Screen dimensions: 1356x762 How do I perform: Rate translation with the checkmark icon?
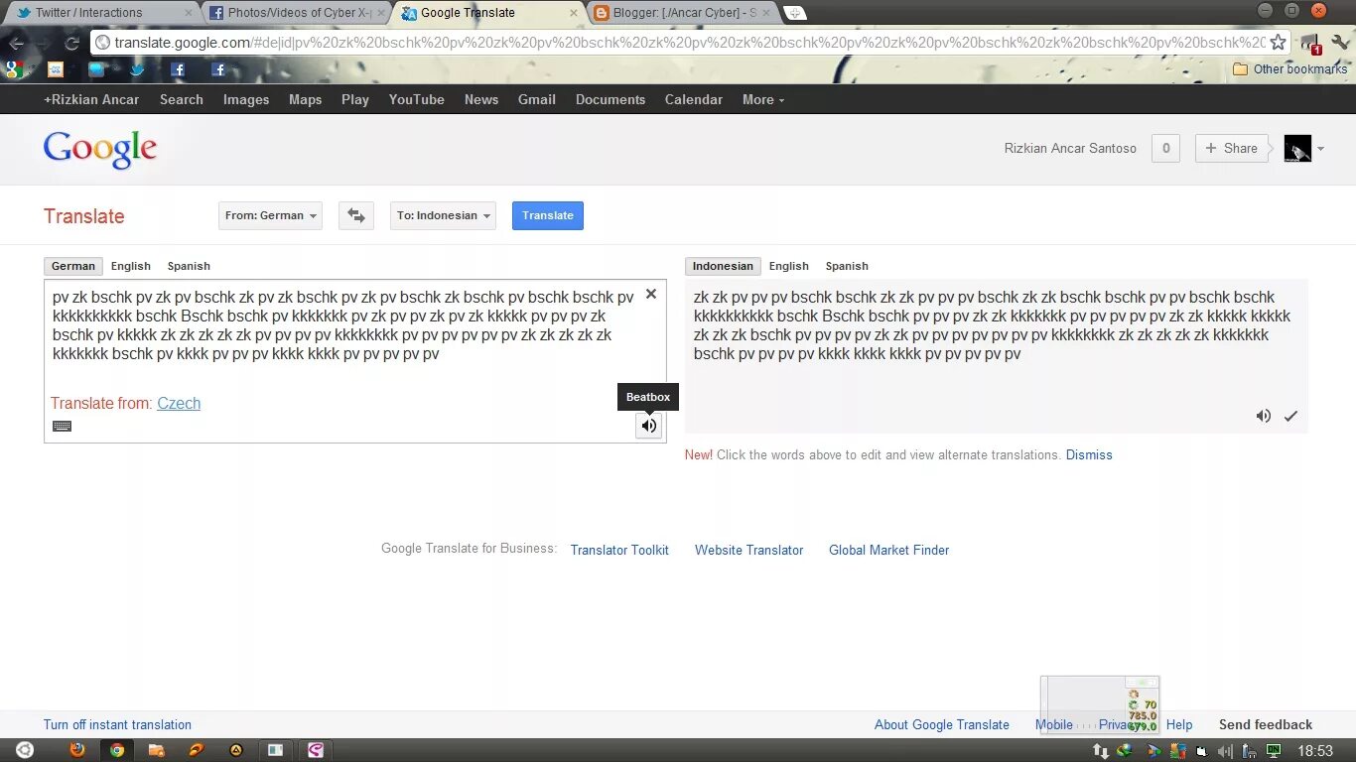coord(1290,416)
